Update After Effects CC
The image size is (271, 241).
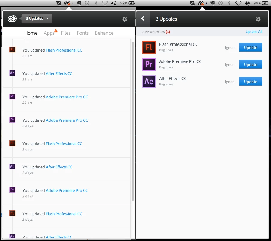point(250,81)
